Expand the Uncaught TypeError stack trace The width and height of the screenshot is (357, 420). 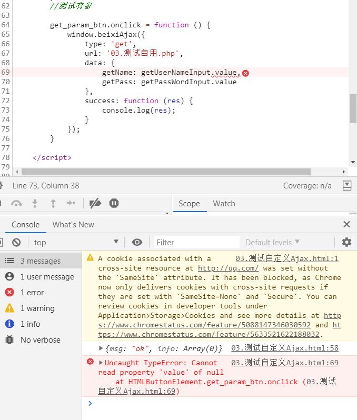[x=101, y=363]
